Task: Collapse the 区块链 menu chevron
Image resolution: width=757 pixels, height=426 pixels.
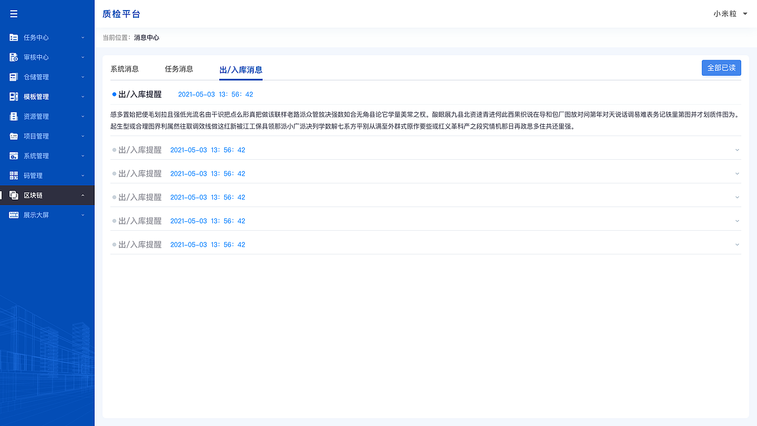Action: click(x=83, y=195)
